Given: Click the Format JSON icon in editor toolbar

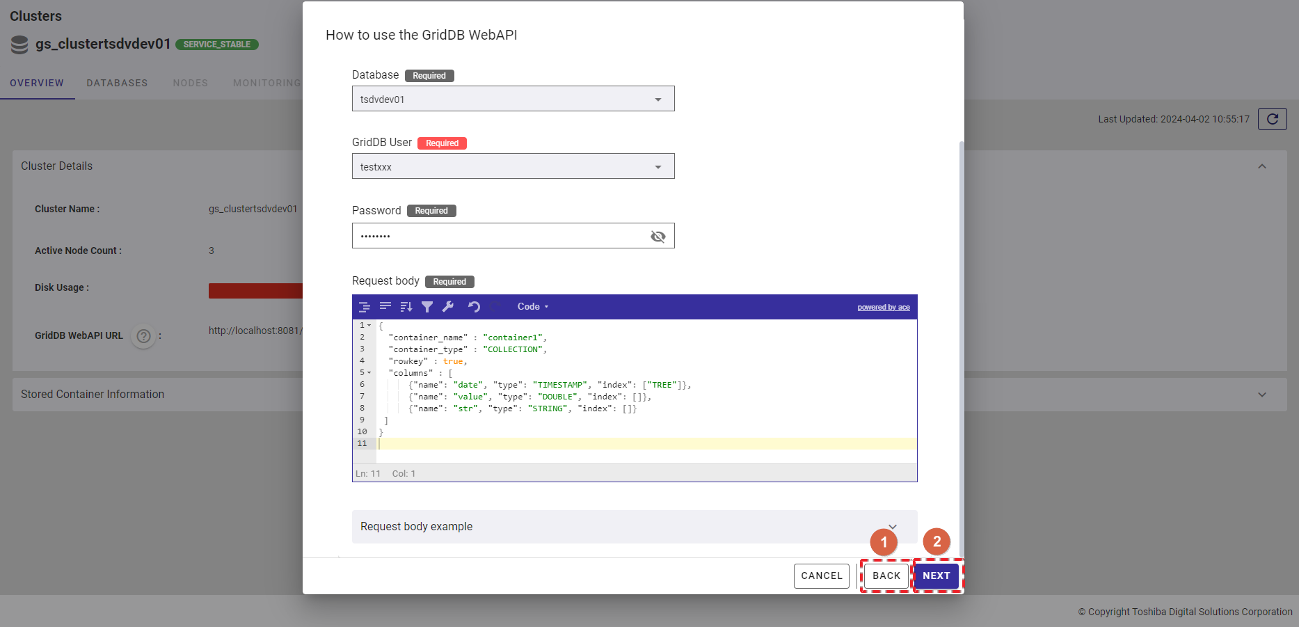Looking at the screenshot, I should pyautogui.click(x=364, y=307).
